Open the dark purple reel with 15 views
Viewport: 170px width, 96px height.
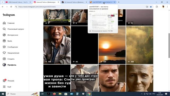click(140, 17)
